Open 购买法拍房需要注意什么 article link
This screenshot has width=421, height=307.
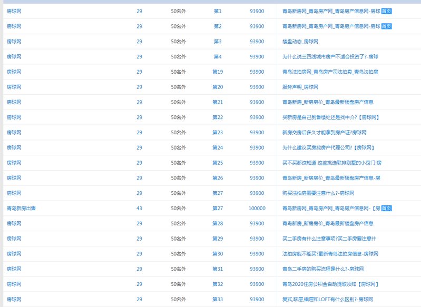(x=318, y=193)
